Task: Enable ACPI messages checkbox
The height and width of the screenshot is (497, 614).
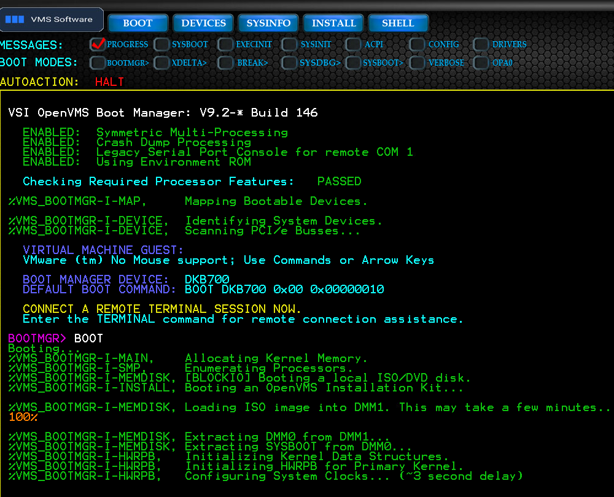Action: [353, 44]
